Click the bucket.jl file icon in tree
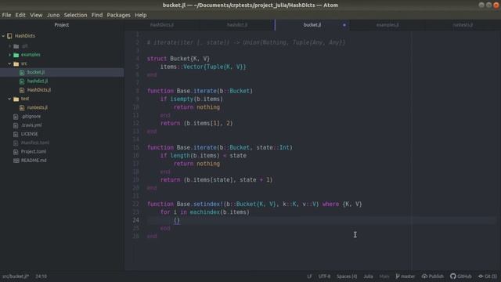 click(x=22, y=73)
